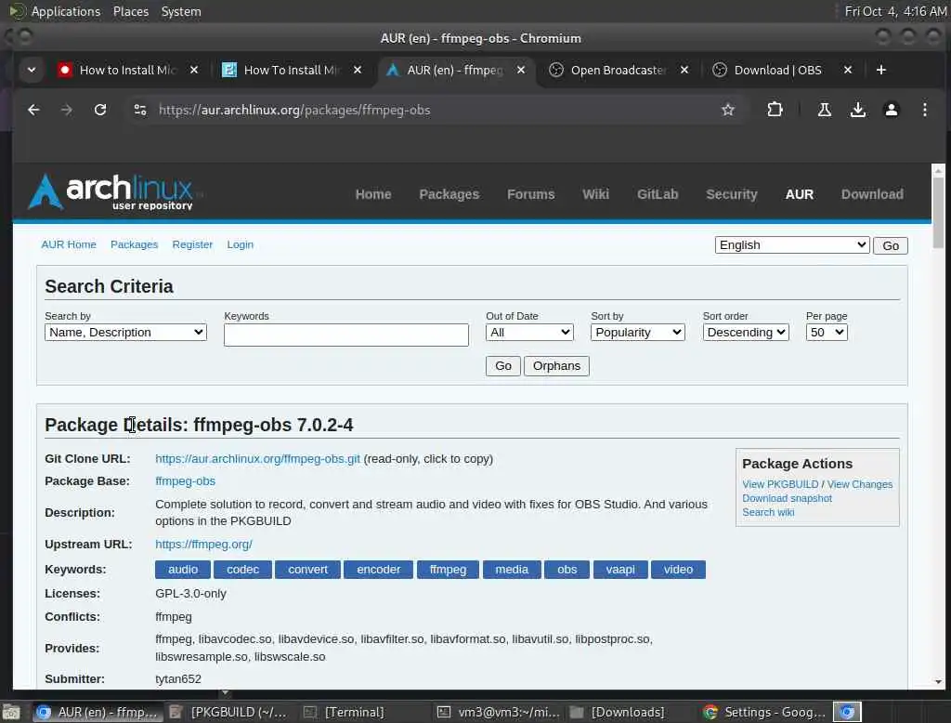Open View Changes link
The width and height of the screenshot is (951, 723).
pos(859,484)
